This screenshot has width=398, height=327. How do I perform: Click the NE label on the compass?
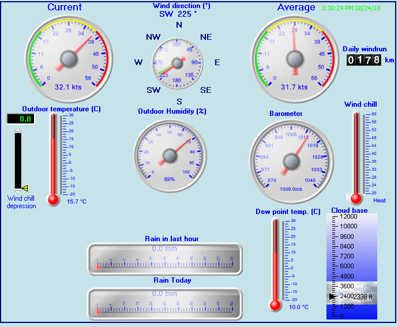pos(206,37)
